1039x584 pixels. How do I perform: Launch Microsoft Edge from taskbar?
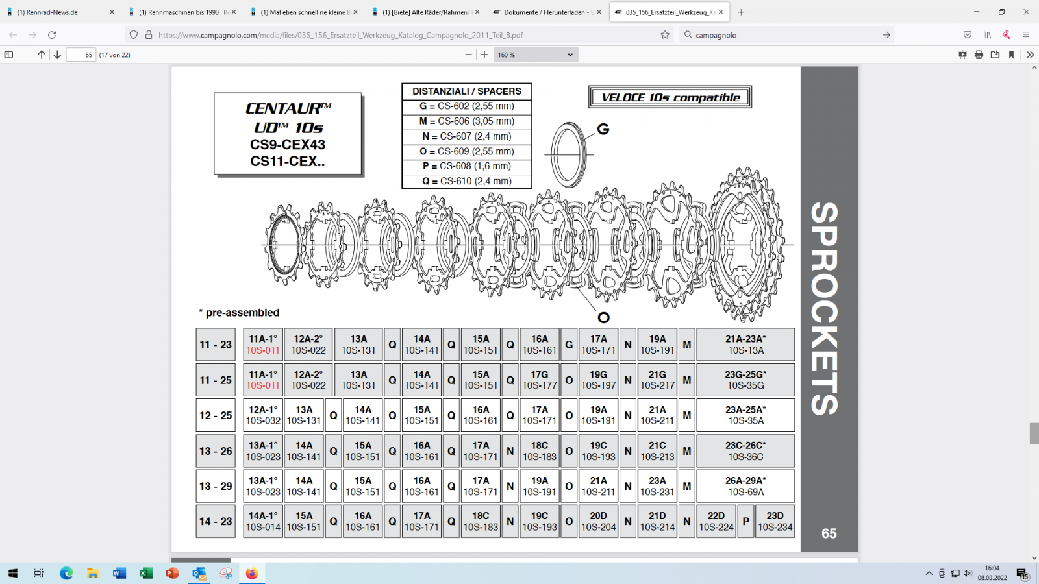(66, 573)
